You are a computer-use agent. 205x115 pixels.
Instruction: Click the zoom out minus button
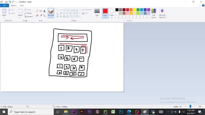click(x=180, y=106)
